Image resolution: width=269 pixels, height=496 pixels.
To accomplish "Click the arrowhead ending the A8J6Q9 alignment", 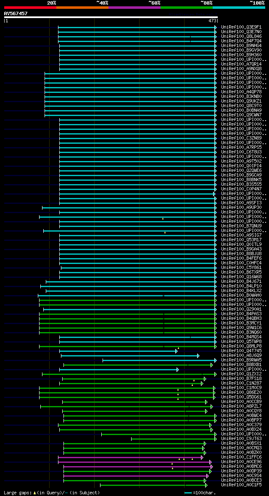I will (198, 356).
